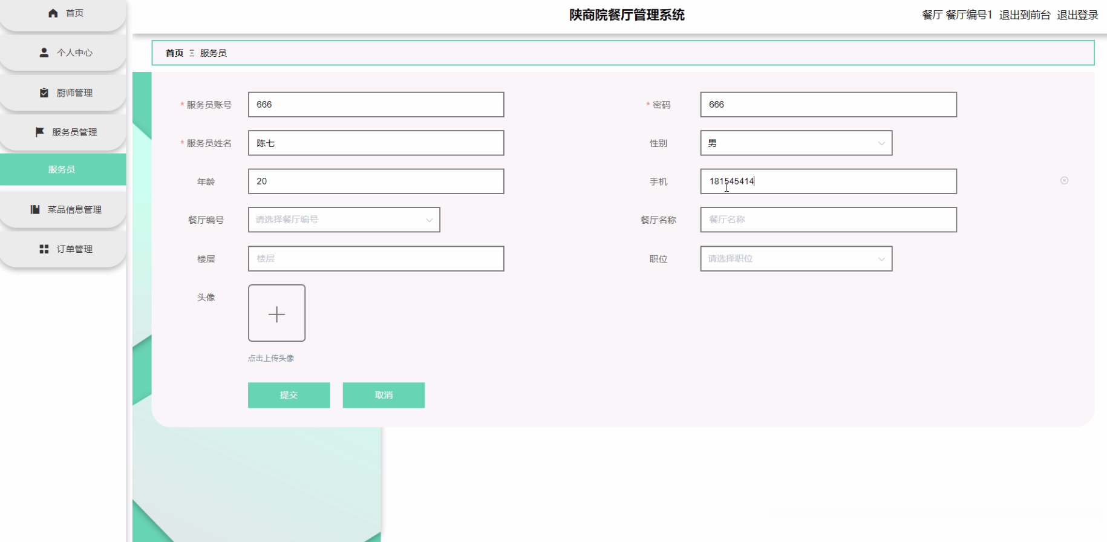The width and height of the screenshot is (1107, 542).
Task: Open the 餐厅编号 dropdown
Action: pyautogui.click(x=344, y=220)
